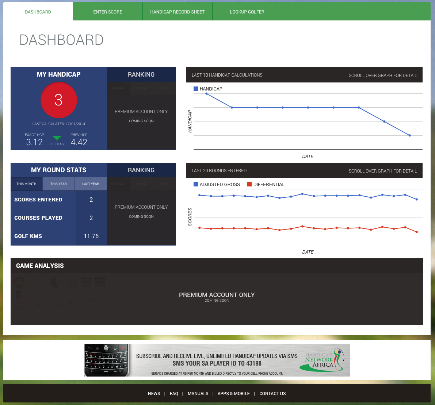Open the News footer link

click(154, 394)
